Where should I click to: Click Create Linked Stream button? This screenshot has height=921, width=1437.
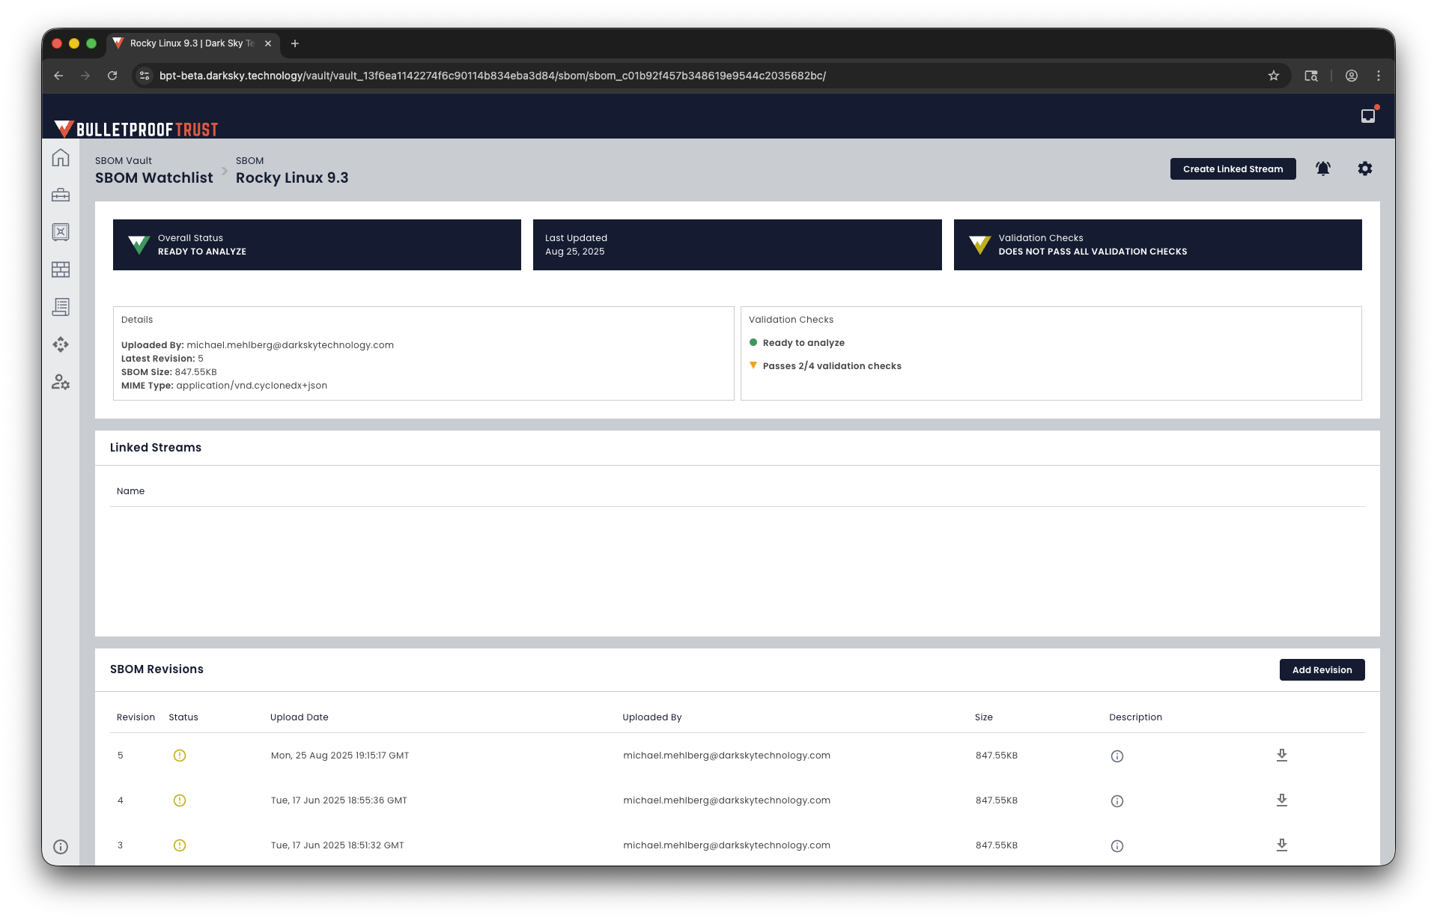1233,169
